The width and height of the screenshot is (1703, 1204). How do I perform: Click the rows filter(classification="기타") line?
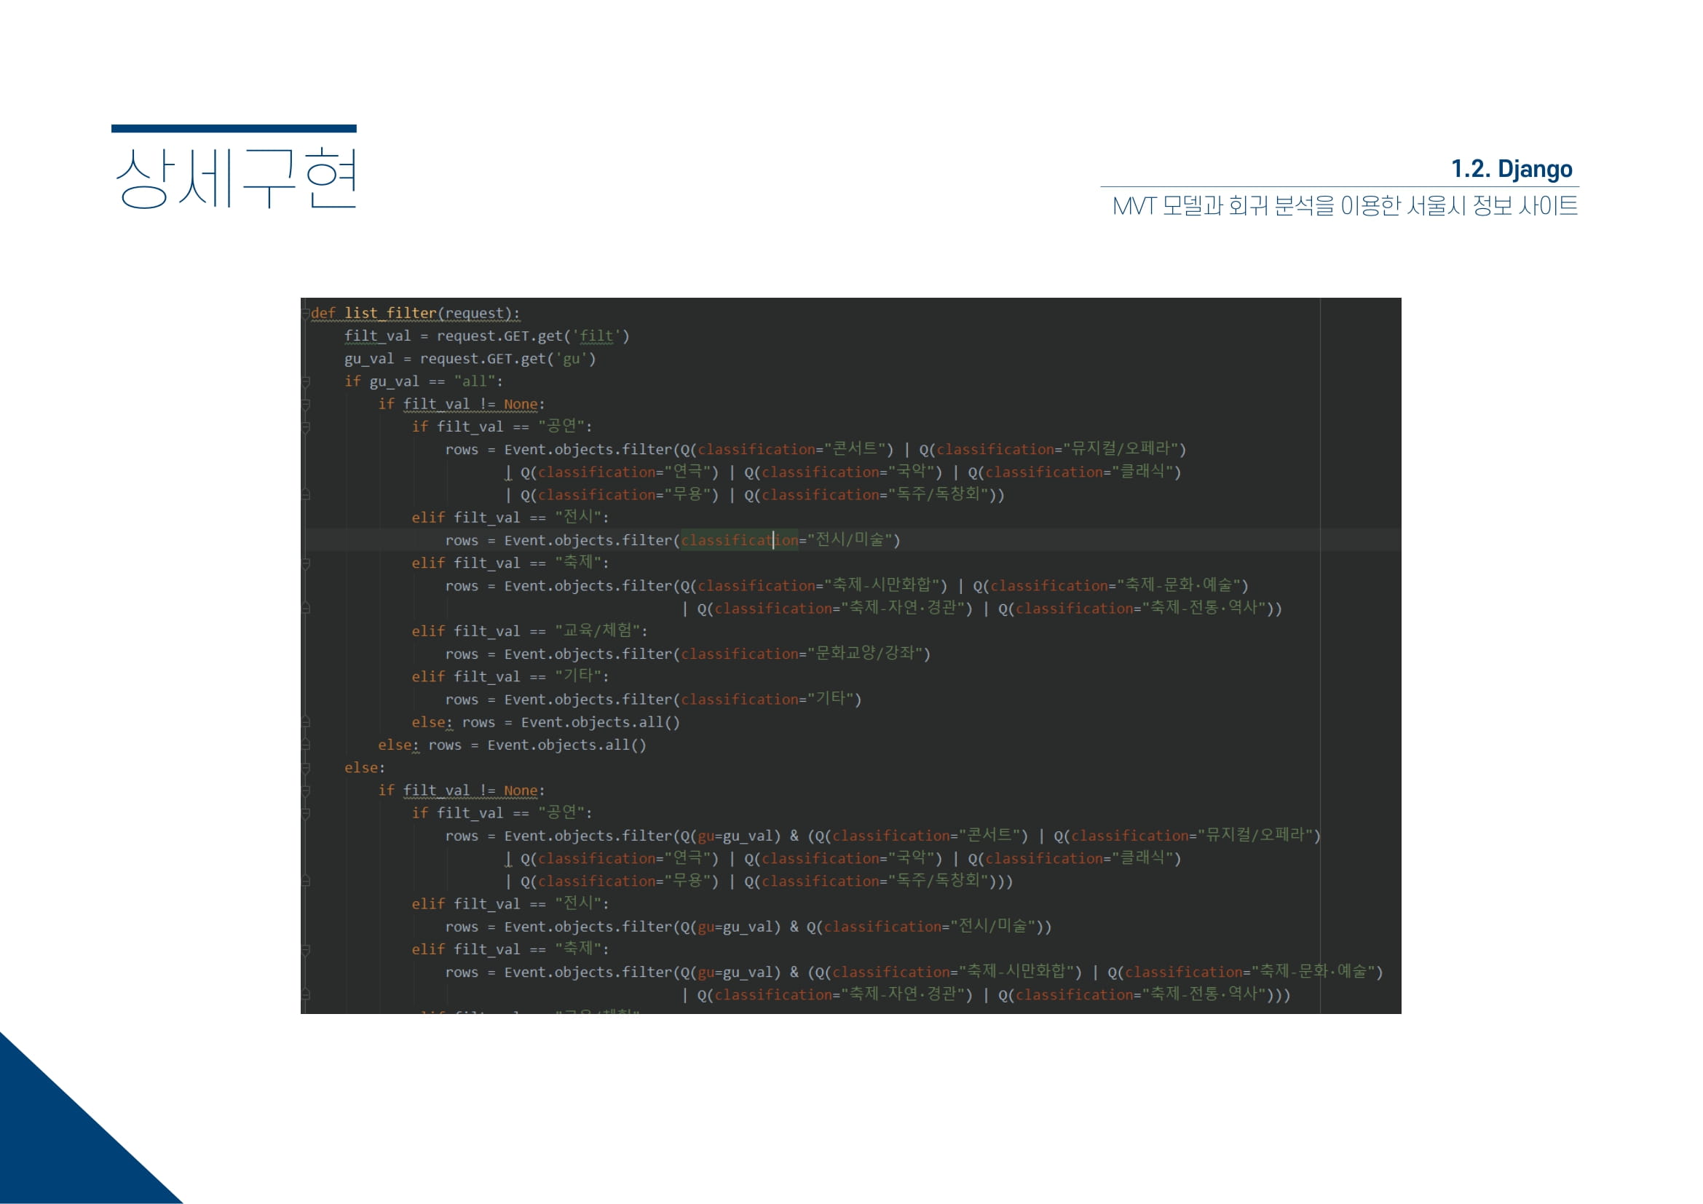653,700
